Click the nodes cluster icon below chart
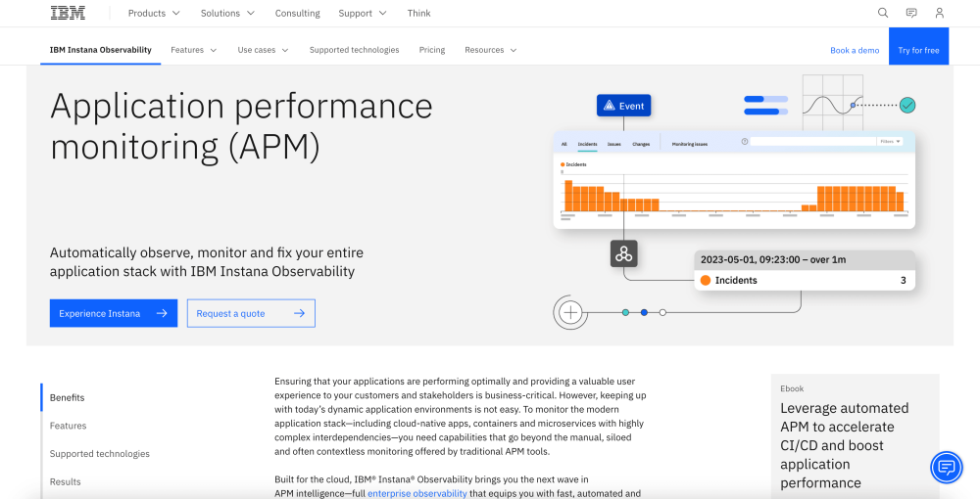Image resolution: width=980 pixels, height=499 pixels. click(624, 254)
